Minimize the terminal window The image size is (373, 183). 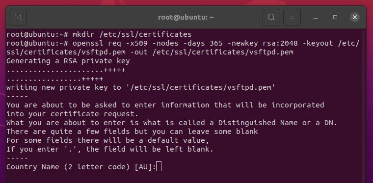tap(316, 17)
